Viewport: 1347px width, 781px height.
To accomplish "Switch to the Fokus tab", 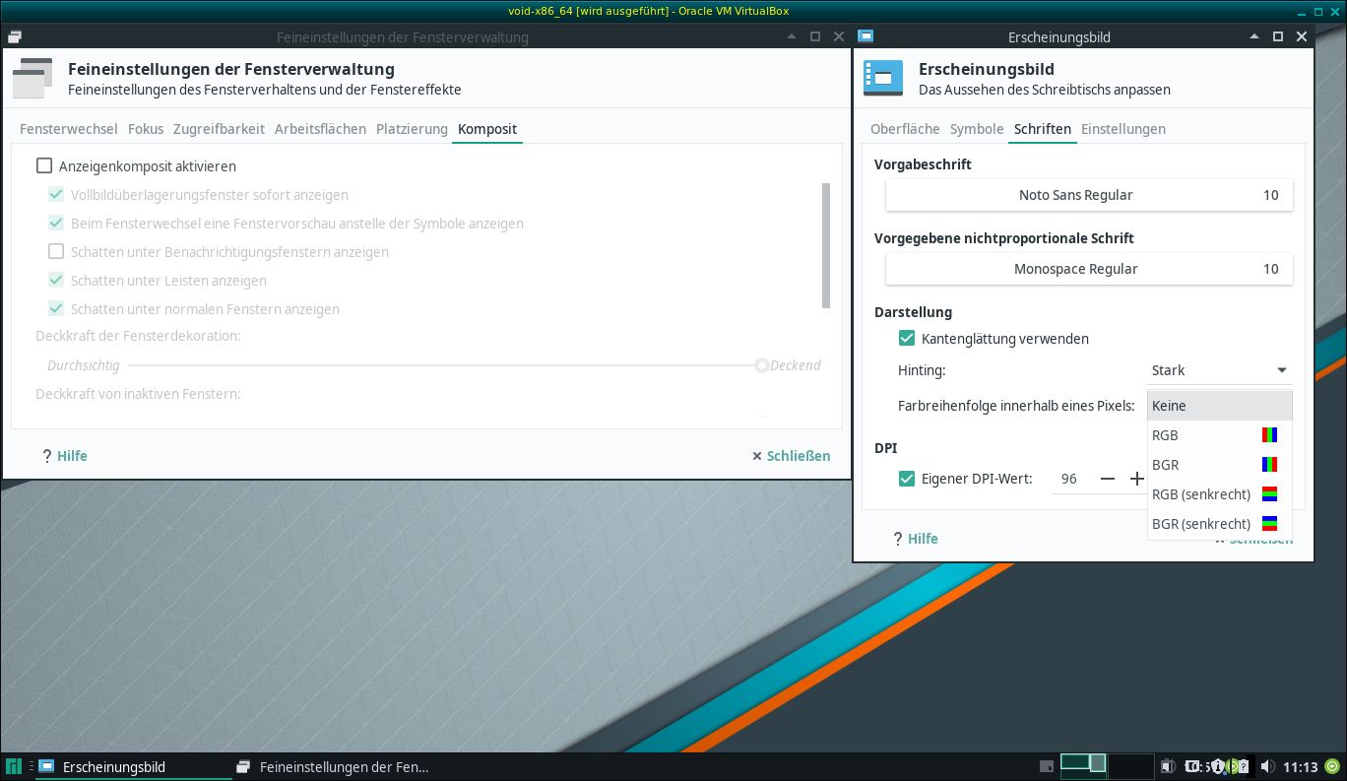I will click(146, 129).
